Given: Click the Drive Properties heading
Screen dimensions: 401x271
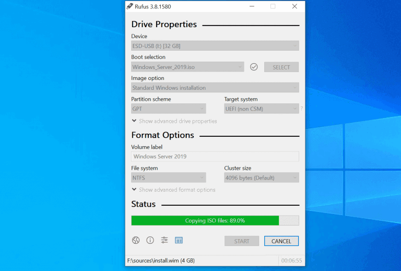Looking at the screenshot, I should tap(164, 25).
